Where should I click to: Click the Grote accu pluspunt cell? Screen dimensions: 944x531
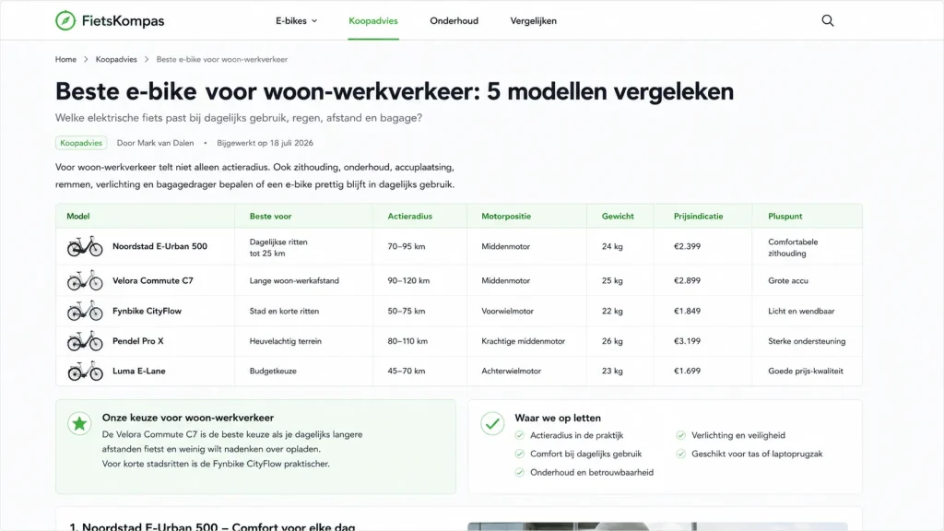click(x=788, y=280)
